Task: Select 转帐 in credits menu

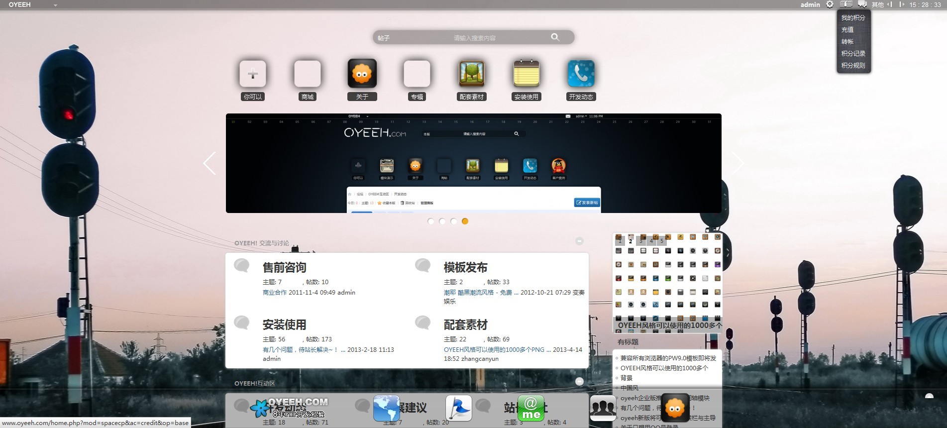Action: 847,41
